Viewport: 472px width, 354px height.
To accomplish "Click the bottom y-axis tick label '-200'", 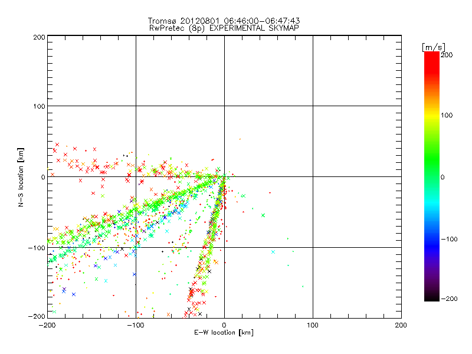I will [x=37, y=316].
